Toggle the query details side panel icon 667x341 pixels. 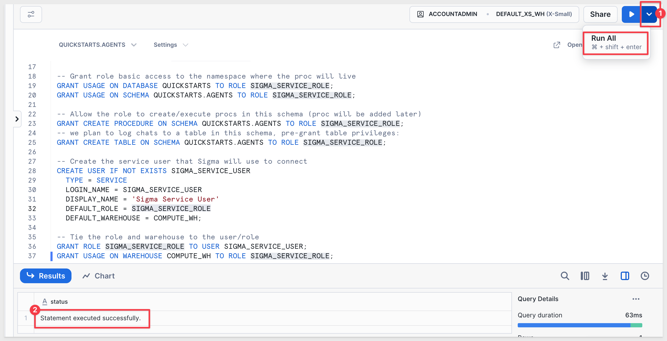point(625,276)
